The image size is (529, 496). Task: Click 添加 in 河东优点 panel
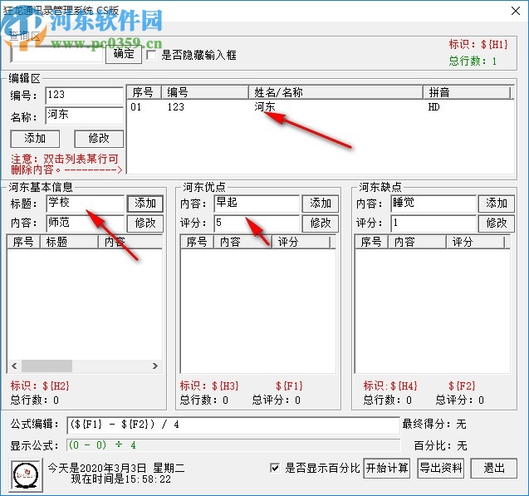(321, 204)
